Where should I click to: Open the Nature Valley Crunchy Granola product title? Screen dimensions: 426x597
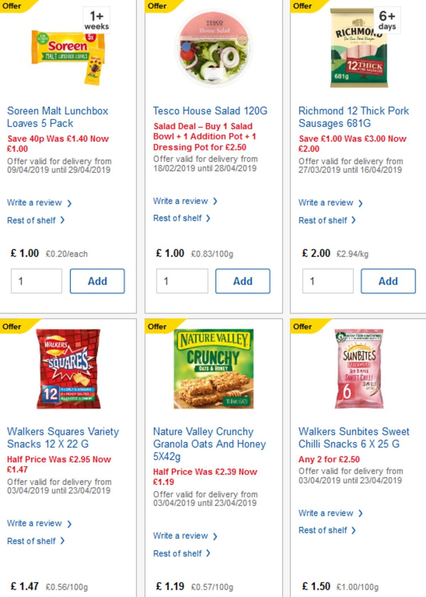pyautogui.click(x=209, y=444)
